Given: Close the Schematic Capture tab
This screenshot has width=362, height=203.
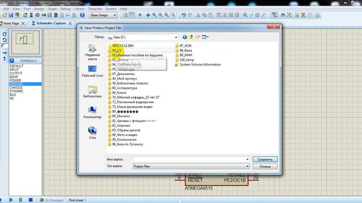Looking at the screenshot, I should coord(70,23).
